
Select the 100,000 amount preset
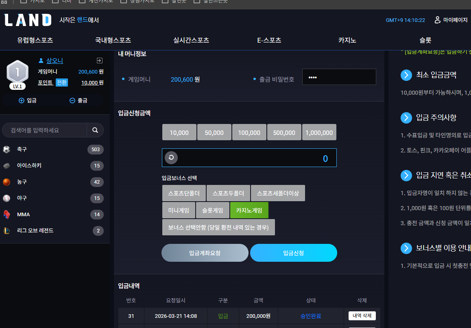click(249, 133)
